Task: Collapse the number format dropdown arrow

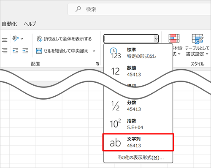Action: click(156, 39)
